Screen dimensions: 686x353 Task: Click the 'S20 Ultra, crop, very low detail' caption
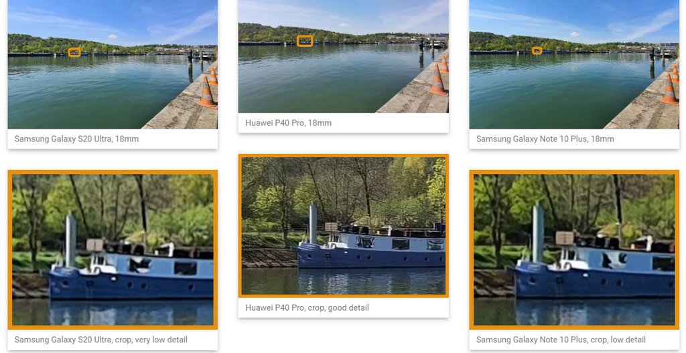tap(100, 340)
